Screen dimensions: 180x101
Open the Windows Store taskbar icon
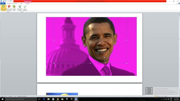click(x=53, y=99)
